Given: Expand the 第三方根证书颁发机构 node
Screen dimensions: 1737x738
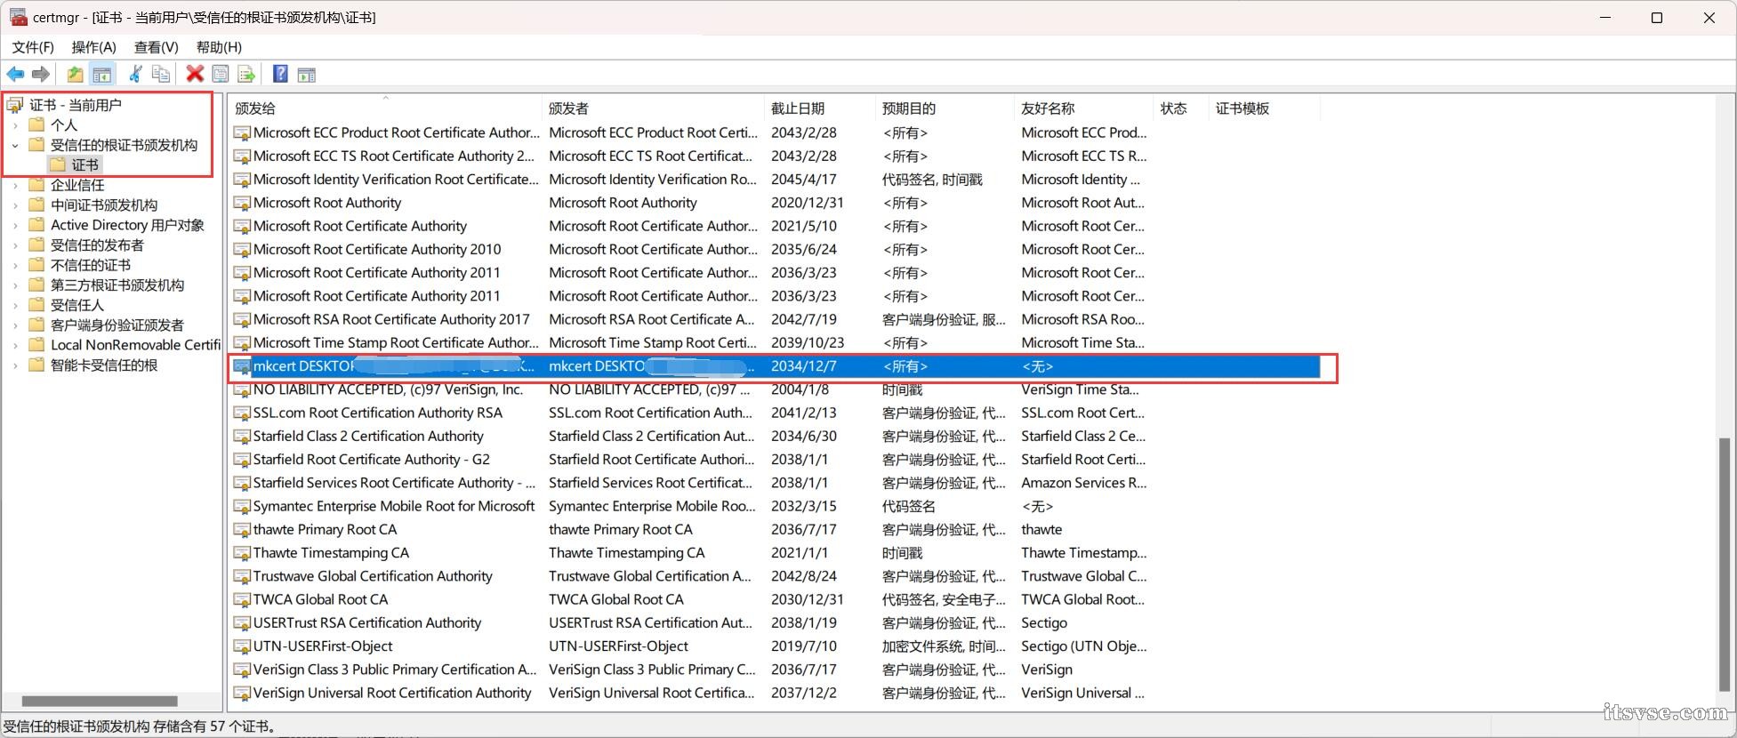Looking at the screenshot, I should (15, 285).
